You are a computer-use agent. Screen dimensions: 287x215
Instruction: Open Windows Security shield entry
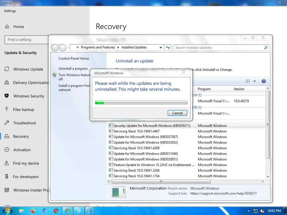(x=29, y=96)
